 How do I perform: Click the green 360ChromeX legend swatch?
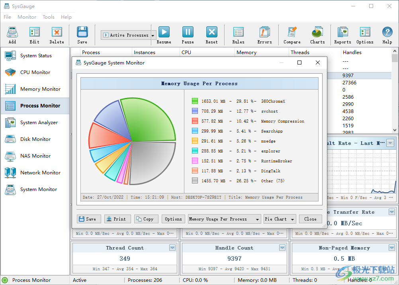click(195, 101)
